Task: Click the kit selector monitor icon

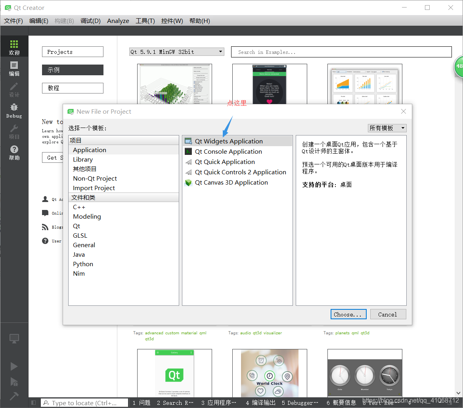Action: [14, 339]
